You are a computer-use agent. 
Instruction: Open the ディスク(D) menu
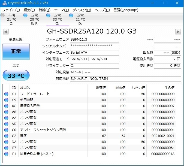[x=82, y=10]
